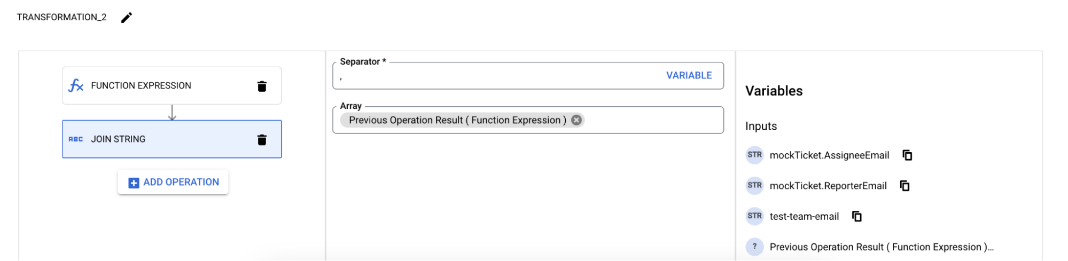
Task: Delete the Join String operation
Action: tap(262, 140)
